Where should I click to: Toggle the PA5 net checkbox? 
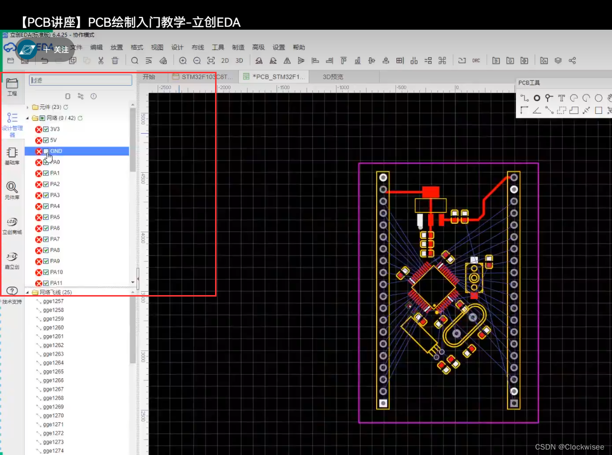(46, 217)
